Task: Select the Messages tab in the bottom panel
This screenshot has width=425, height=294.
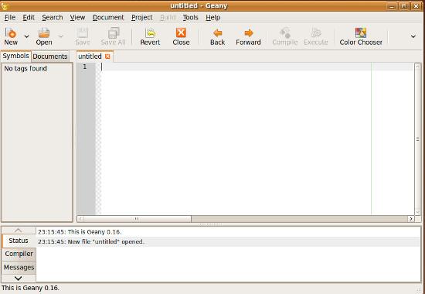Action: coord(19,268)
